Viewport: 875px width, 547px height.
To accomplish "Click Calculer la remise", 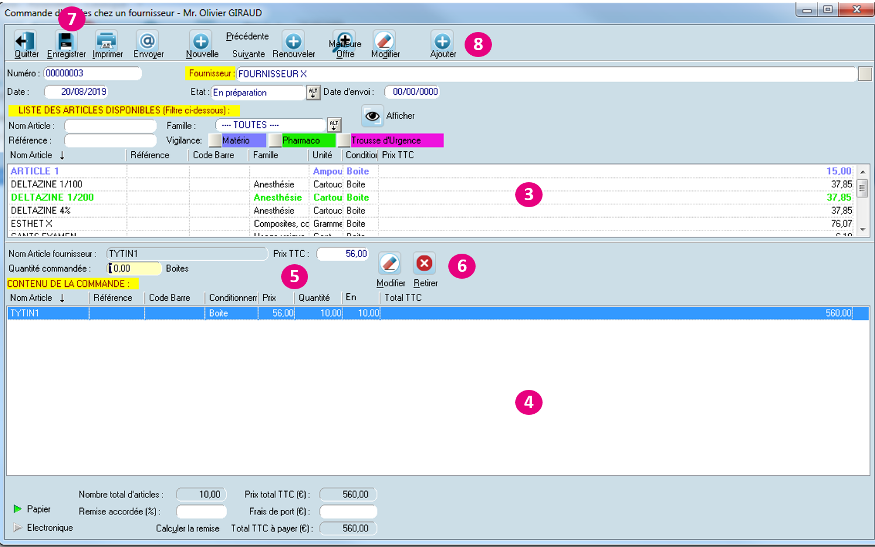I will 187,528.
